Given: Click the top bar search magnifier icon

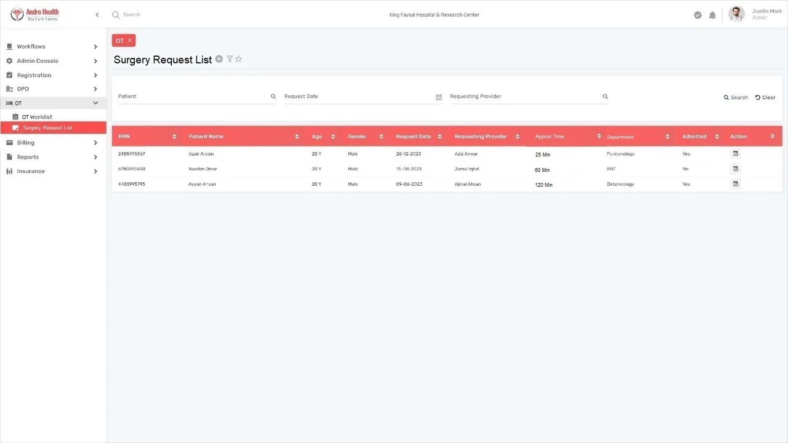Looking at the screenshot, I should (115, 15).
